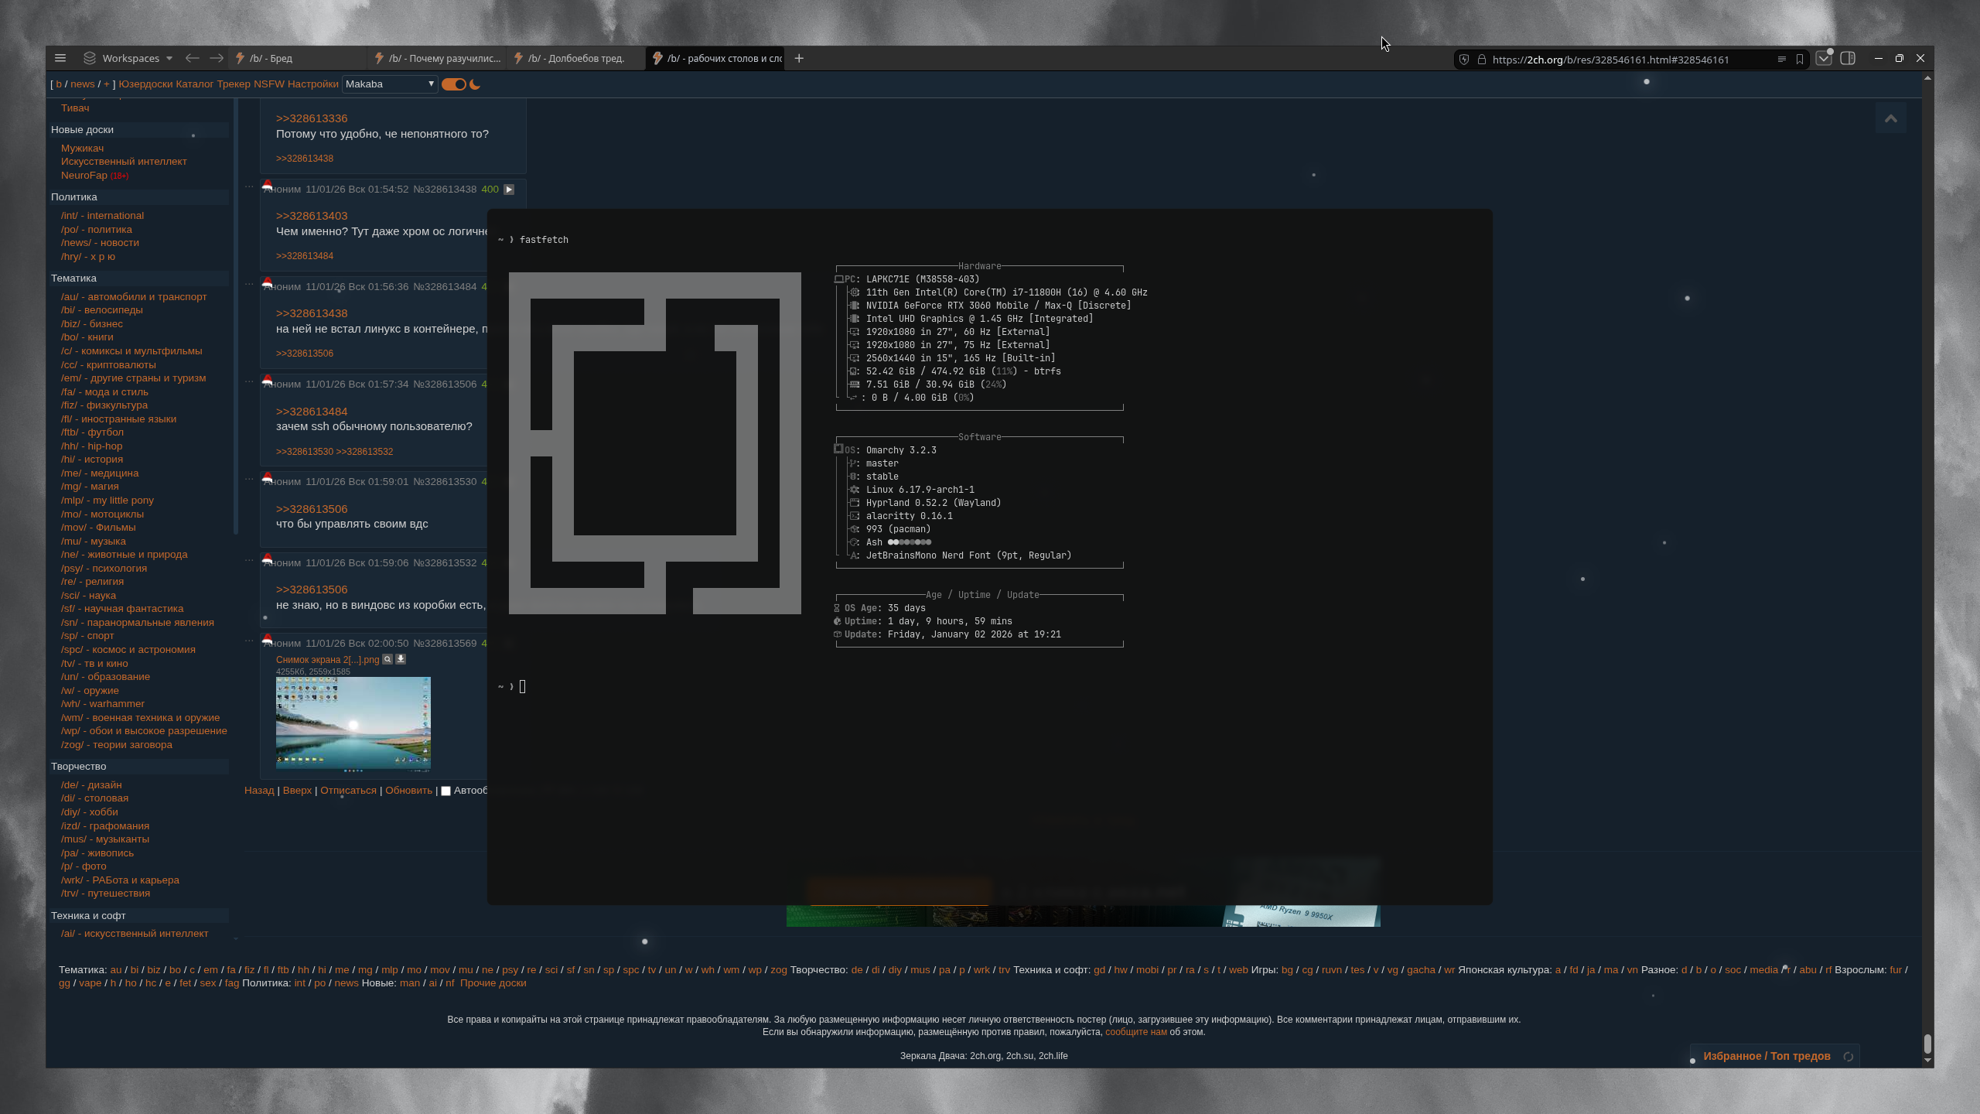
Task: Open the Makaba style dropdown
Action: coord(390,84)
